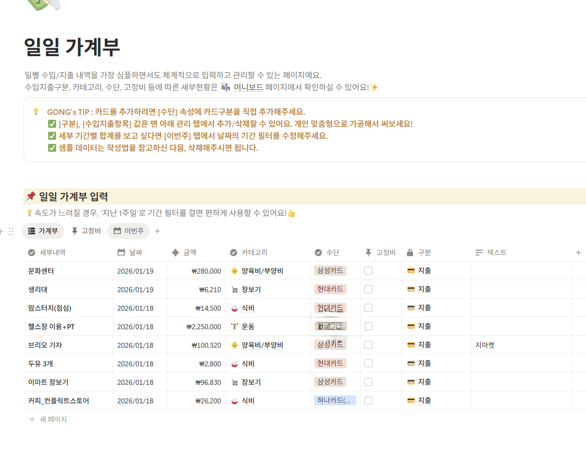Viewport: 586px width, 451px height.
Task: Toggle 고정비 checkbox for 이마트 장보기 row
Action: point(368,382)
